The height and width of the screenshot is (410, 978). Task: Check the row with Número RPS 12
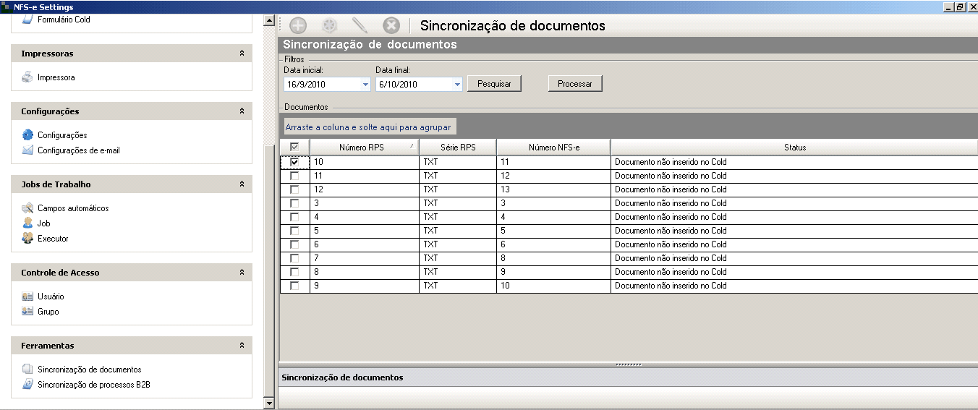point(294,189)
